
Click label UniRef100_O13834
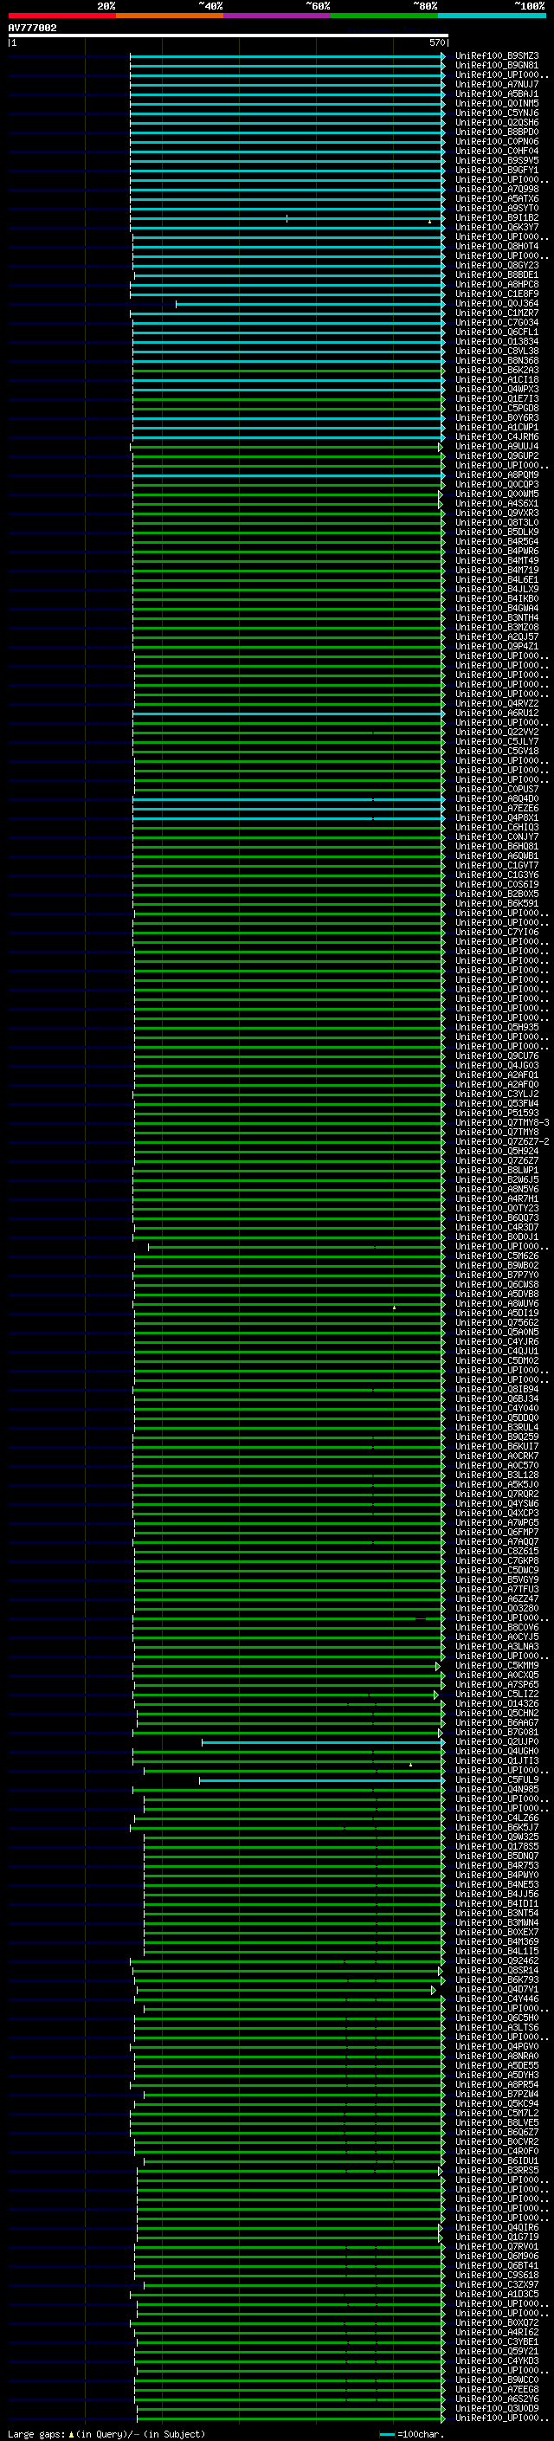[496, 341]
